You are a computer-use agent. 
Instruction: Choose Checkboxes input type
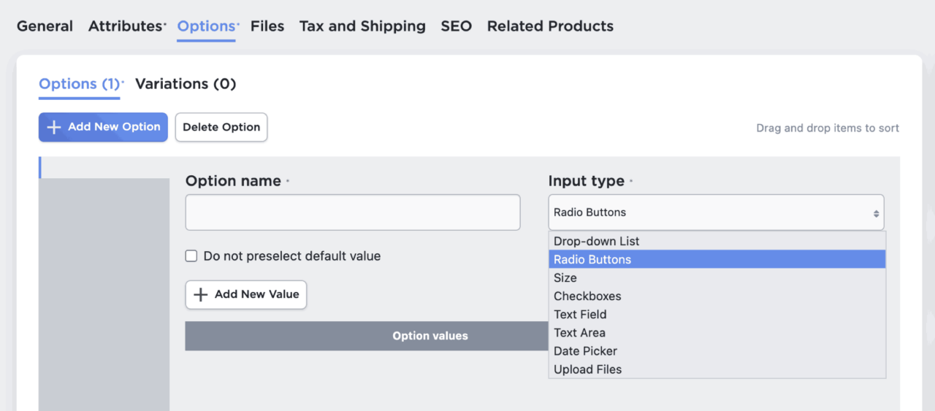717,296
